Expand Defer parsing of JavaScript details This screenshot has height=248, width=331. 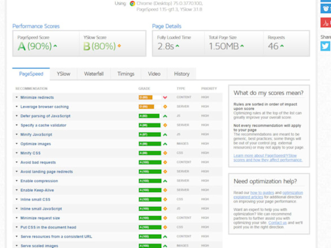[x=17, y=116]
